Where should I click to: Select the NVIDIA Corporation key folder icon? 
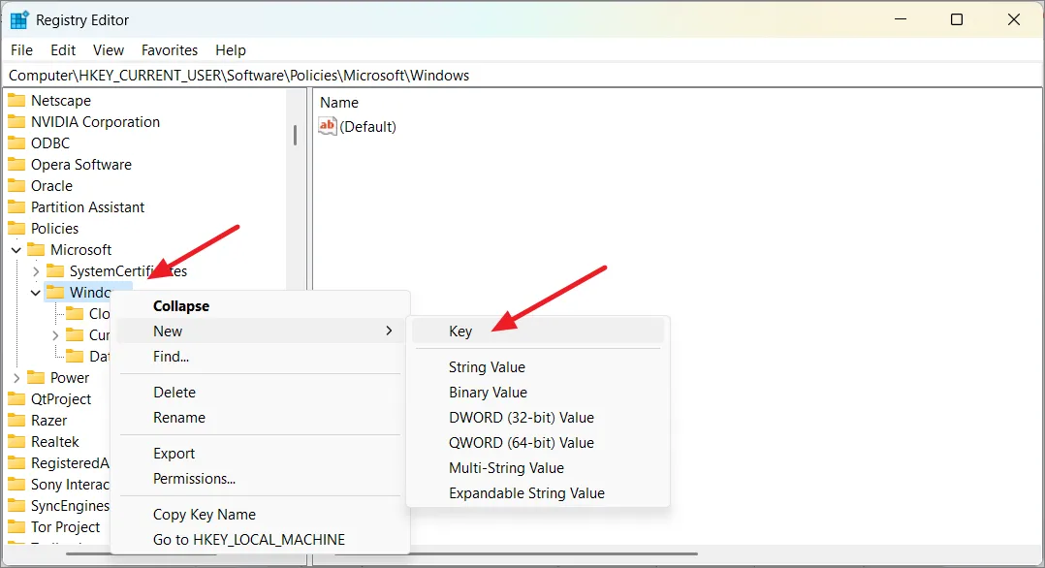pos(16,121)
